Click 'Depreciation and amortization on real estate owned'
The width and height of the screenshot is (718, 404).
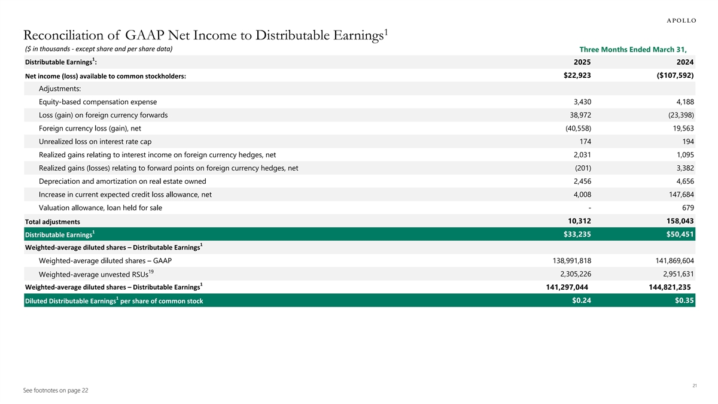[122, 181]
